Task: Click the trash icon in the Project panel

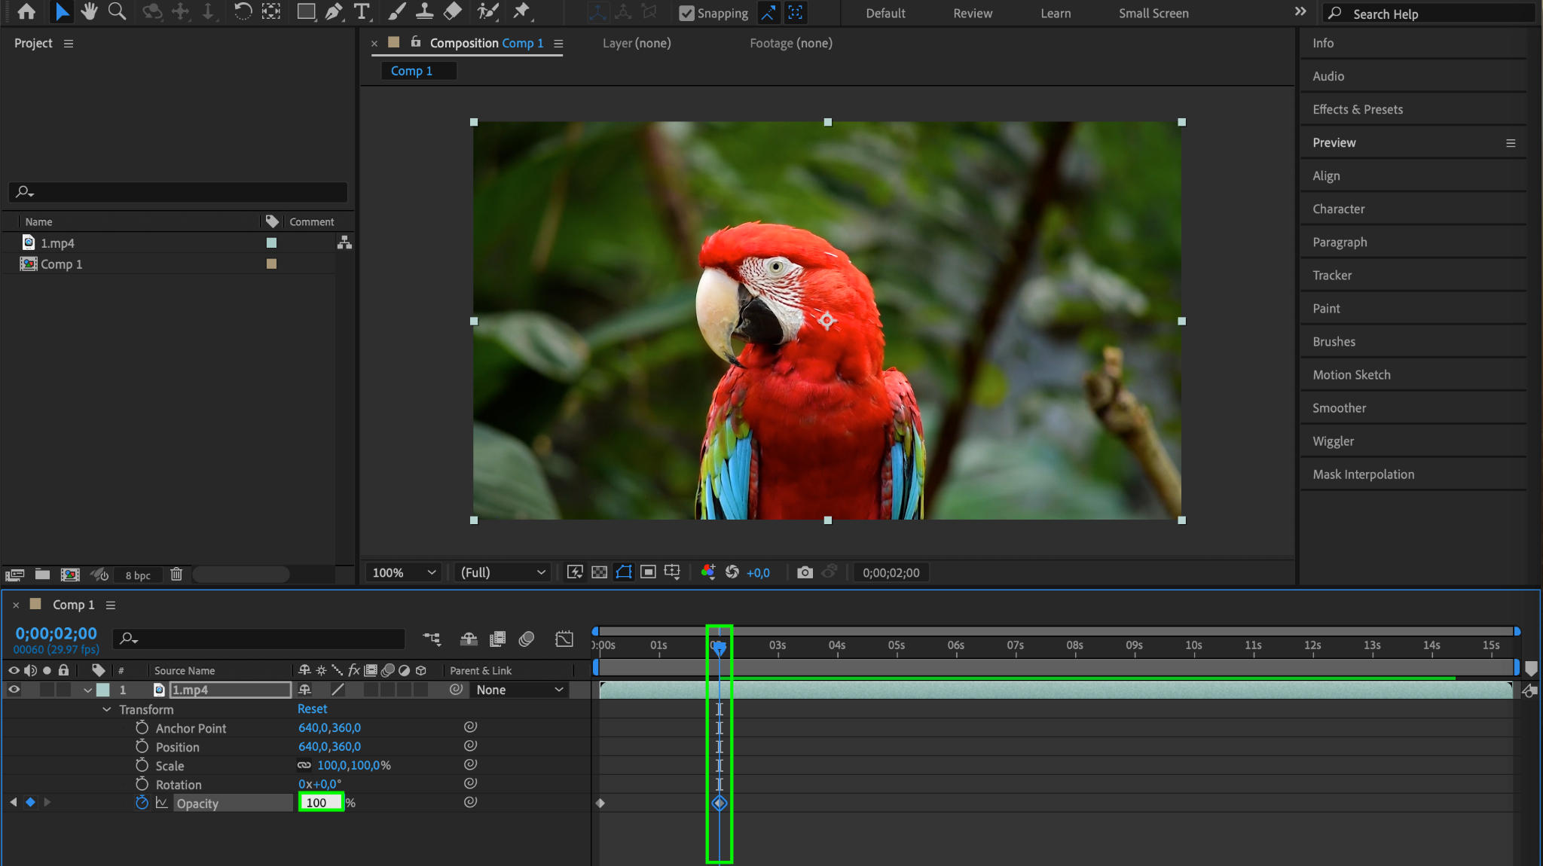Action: click(176, 575)
